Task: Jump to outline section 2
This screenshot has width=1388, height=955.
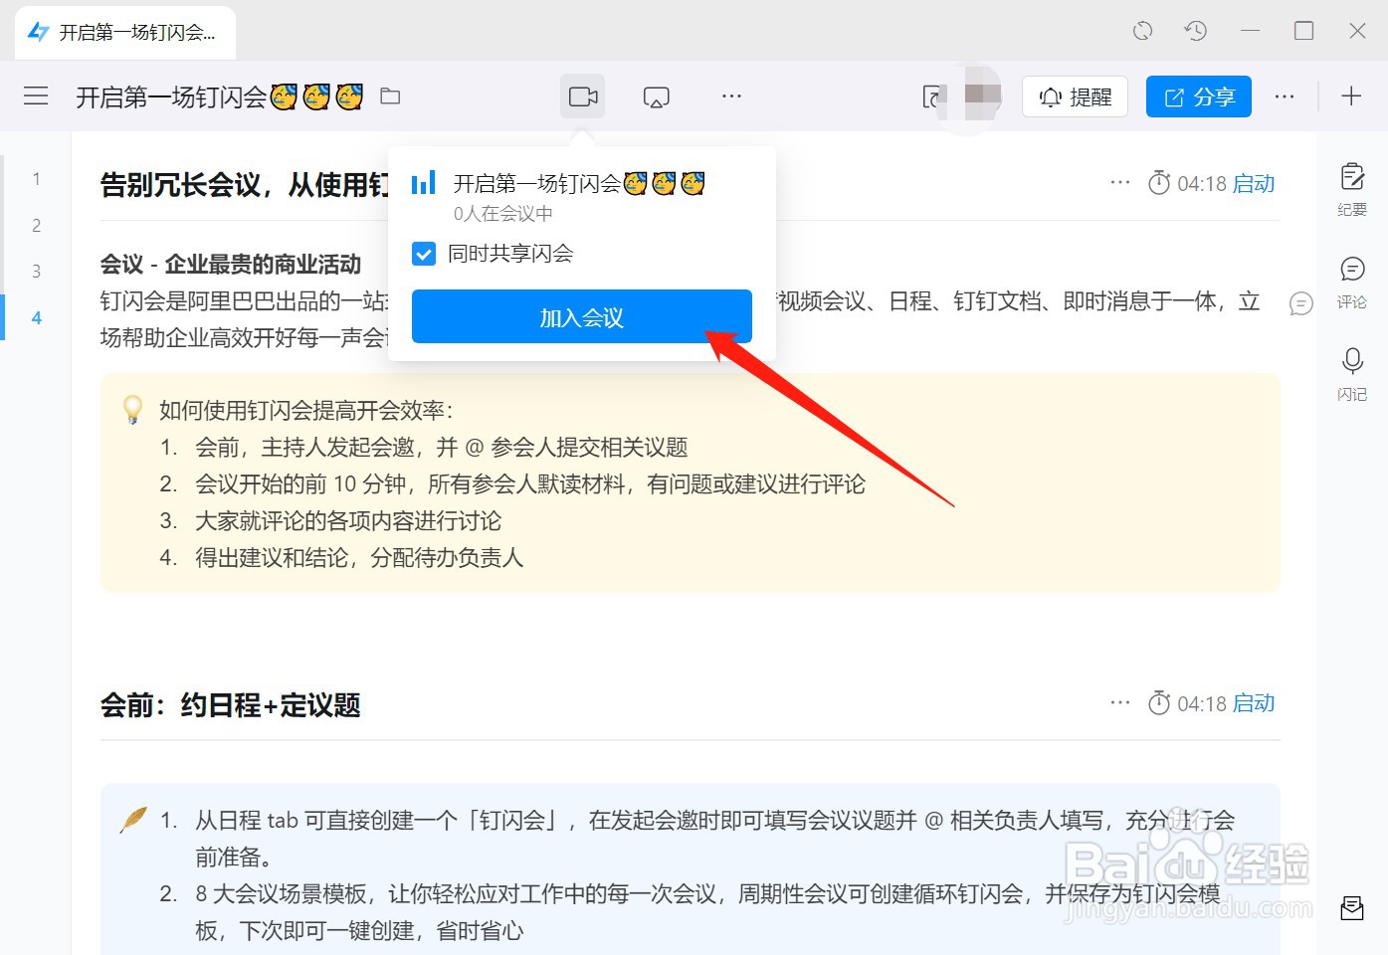Action: click(37, 226)
